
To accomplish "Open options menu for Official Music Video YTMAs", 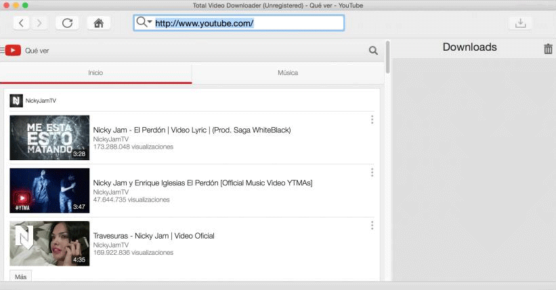I will tap(372, 172).
